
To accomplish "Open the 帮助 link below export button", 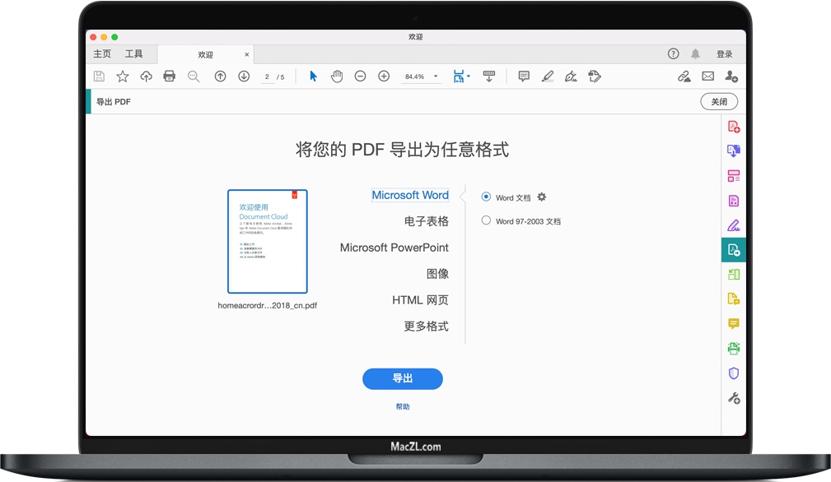I will [x=402, y=406].
